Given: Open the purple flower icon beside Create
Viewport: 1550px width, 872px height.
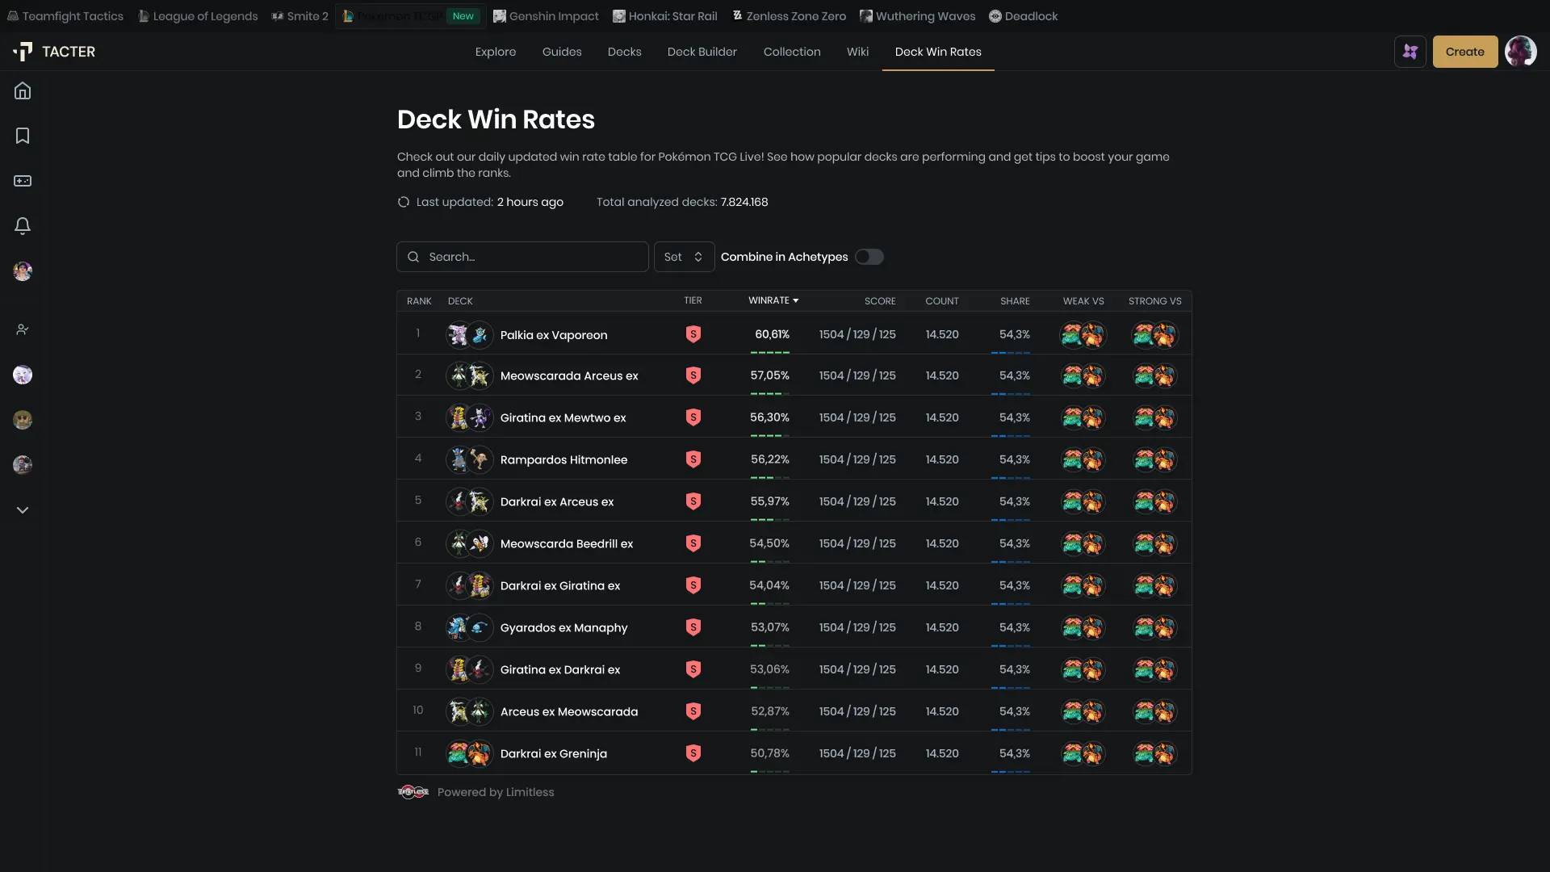Looking at the screenshot, I should [1410, 51].
